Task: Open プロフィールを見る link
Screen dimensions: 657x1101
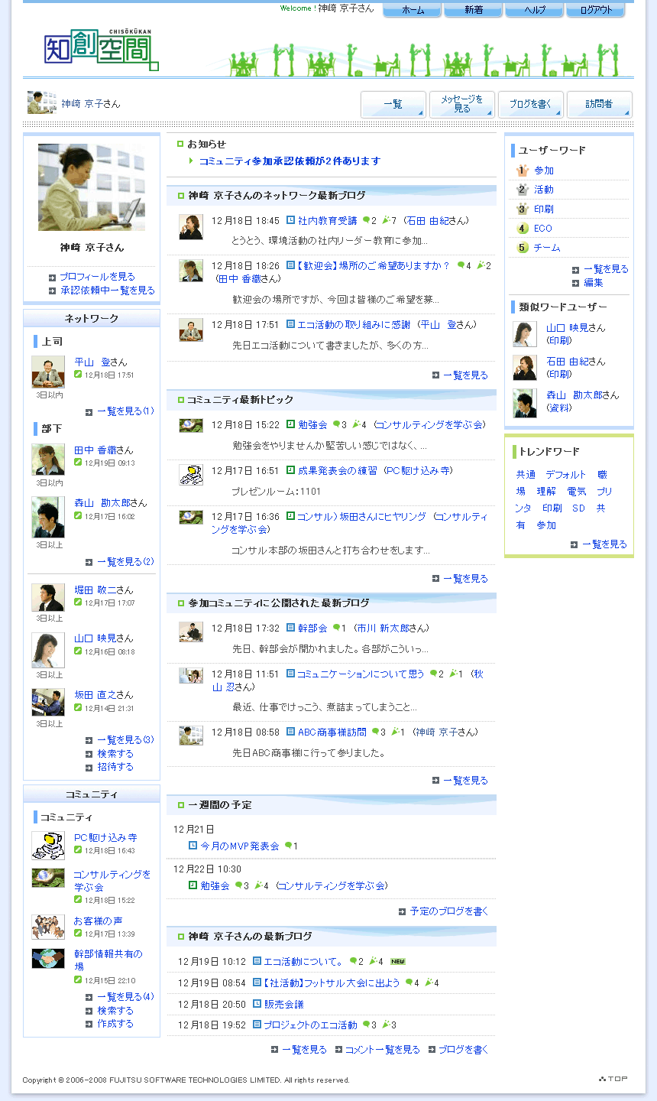Action: pos(97,277)
